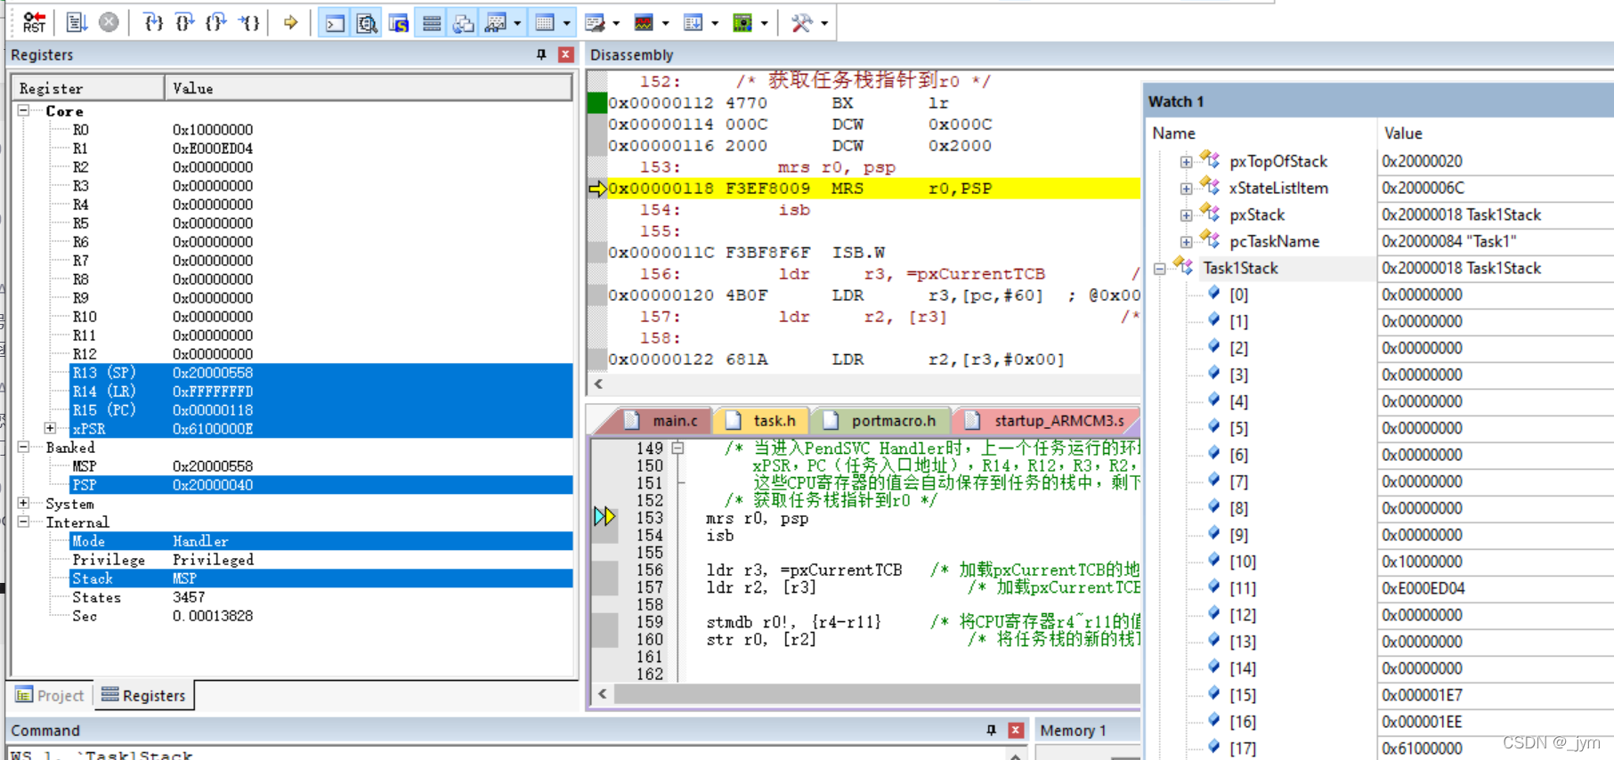The image size is (1614, 760).
Task: Click the Memory Windows toolbar icon
Action: (x=545, y=23)
